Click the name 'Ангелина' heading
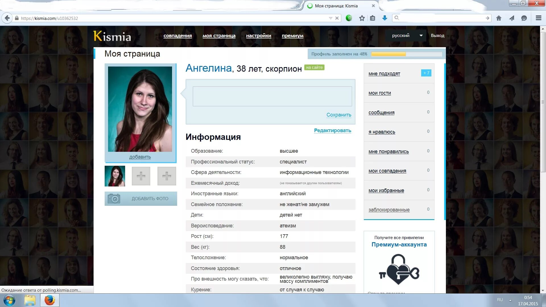 tap(209, 68)
